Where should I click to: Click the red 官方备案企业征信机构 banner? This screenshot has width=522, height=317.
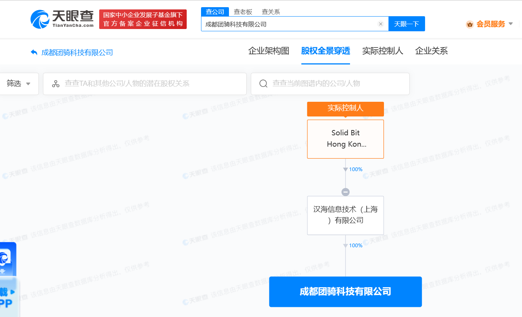(x=143, y=19)
